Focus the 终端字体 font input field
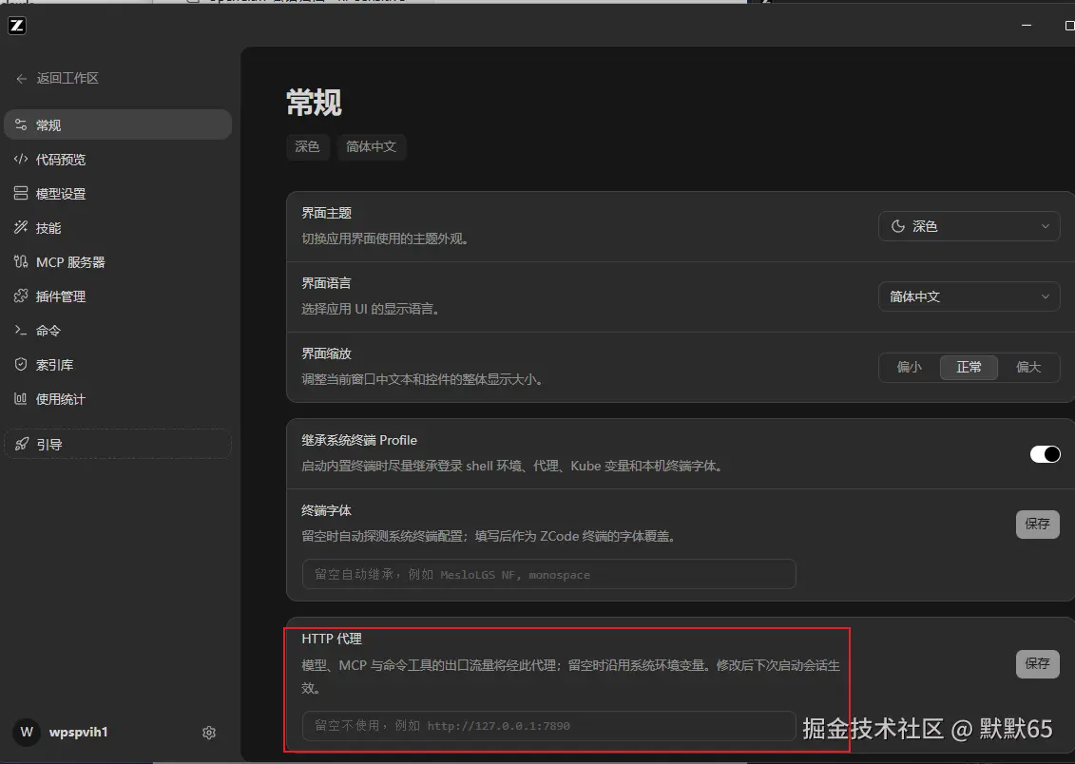 (x=548, y=574)
